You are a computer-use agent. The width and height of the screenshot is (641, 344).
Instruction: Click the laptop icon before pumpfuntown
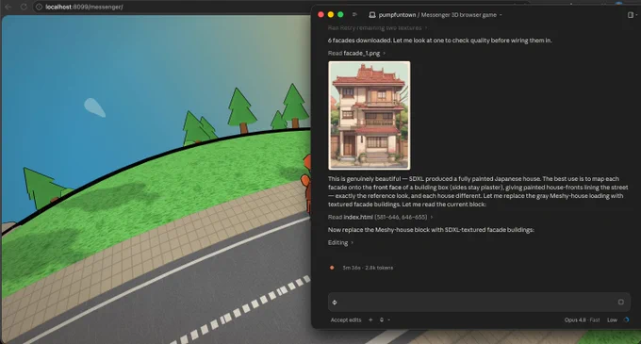372,15
